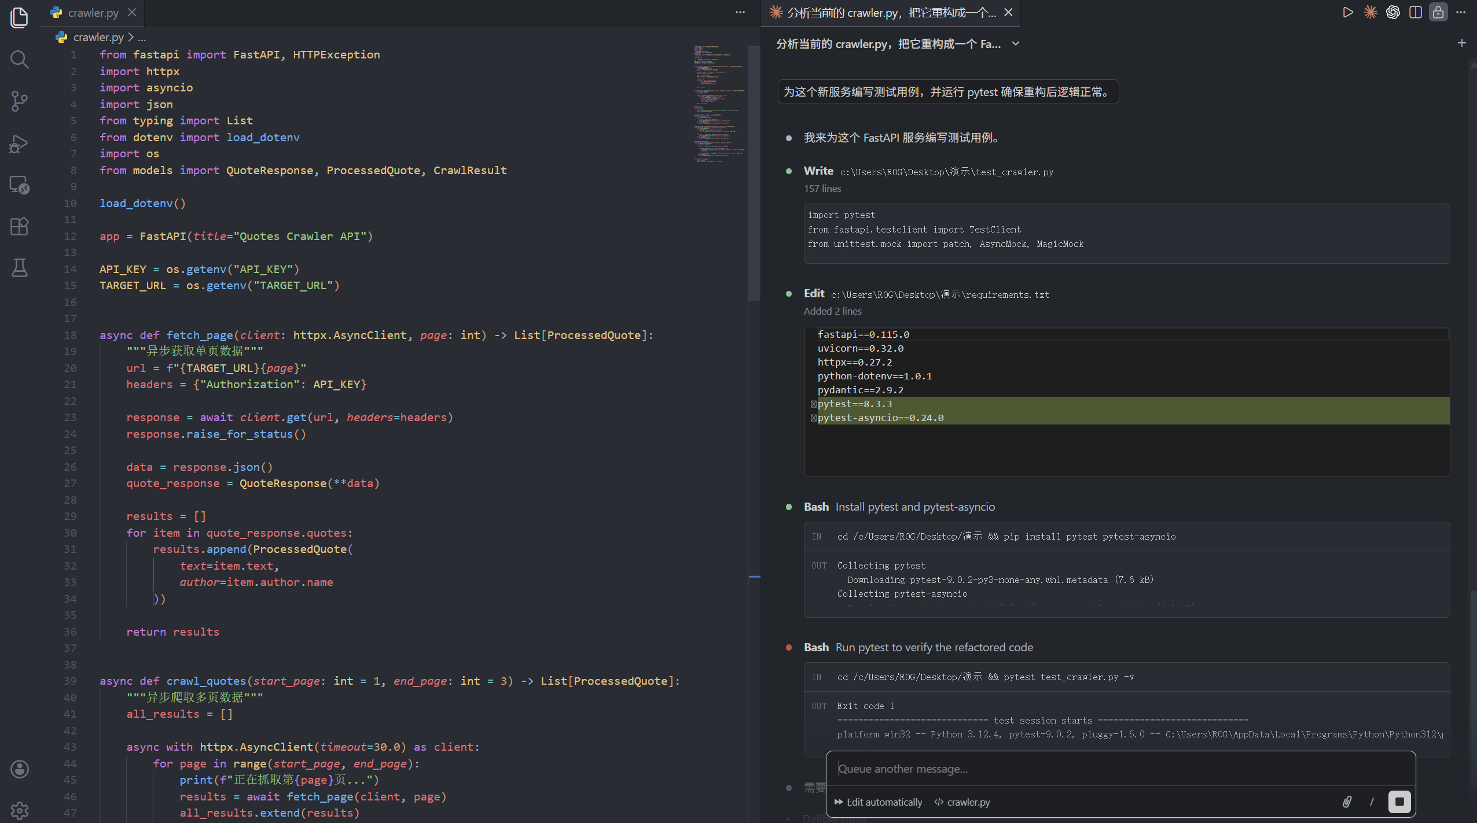Open the editor More Actions ellipsis menu
The width and height of the screenshot is (1477, 823).
point(740,12)
